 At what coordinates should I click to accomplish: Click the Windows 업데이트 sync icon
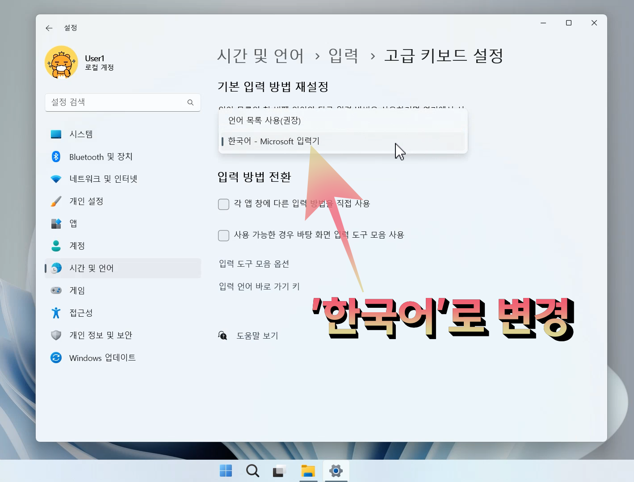pyautogui.click(x=56, y=357)
